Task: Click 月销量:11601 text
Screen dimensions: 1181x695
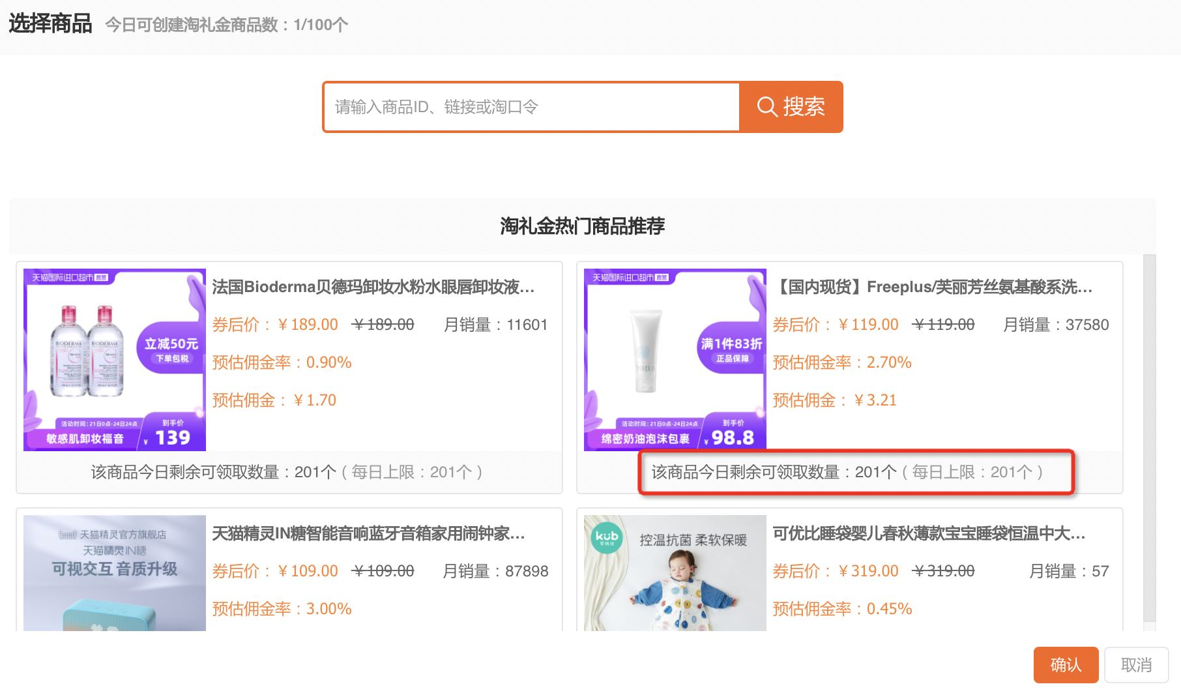Action: 496,325
